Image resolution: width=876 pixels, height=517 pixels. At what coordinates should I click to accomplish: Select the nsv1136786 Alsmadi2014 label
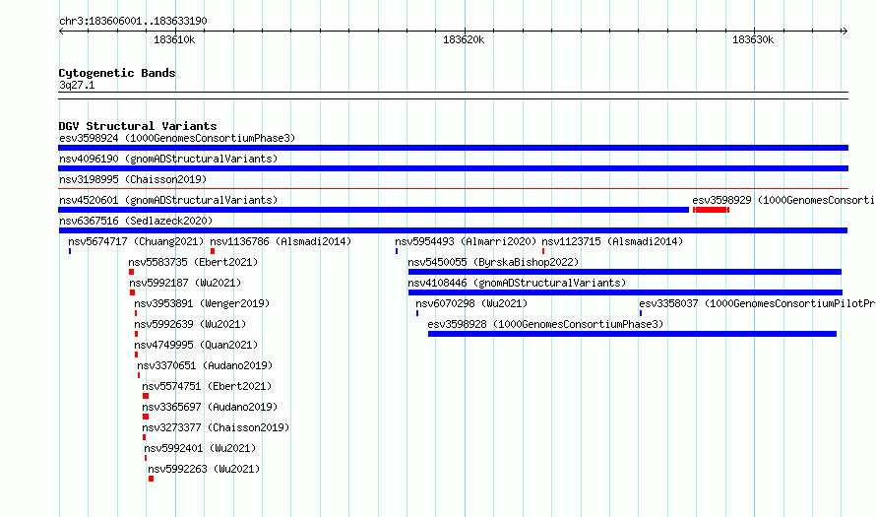click(x=282, y=241)
